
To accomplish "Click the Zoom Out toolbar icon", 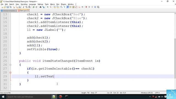I will point(51,7).
